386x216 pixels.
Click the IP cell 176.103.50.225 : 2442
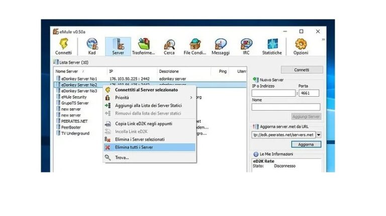click(130, 79)
